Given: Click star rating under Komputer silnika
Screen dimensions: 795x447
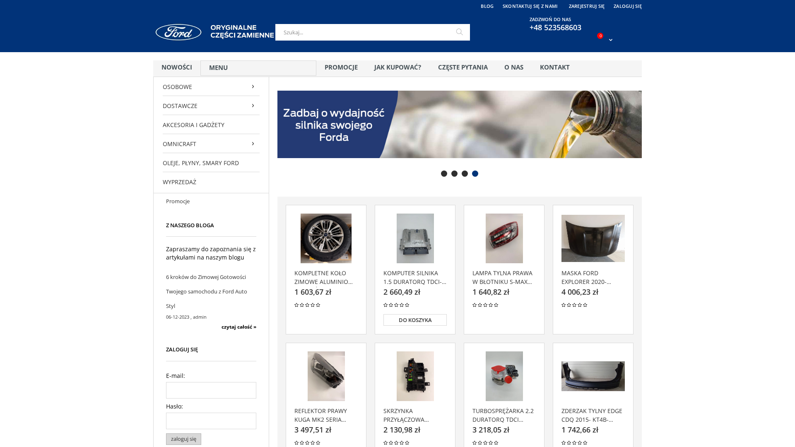Looking at the screenshot, I should coord(396,305).
